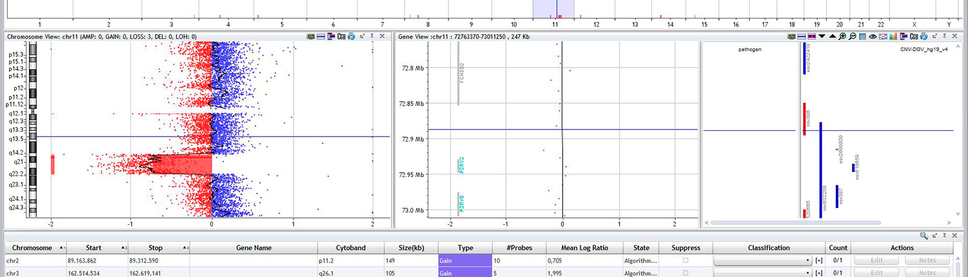Toggle the eye visibility icon in Gene View
This screenshot has width=968, height=277.
(872, 37)
